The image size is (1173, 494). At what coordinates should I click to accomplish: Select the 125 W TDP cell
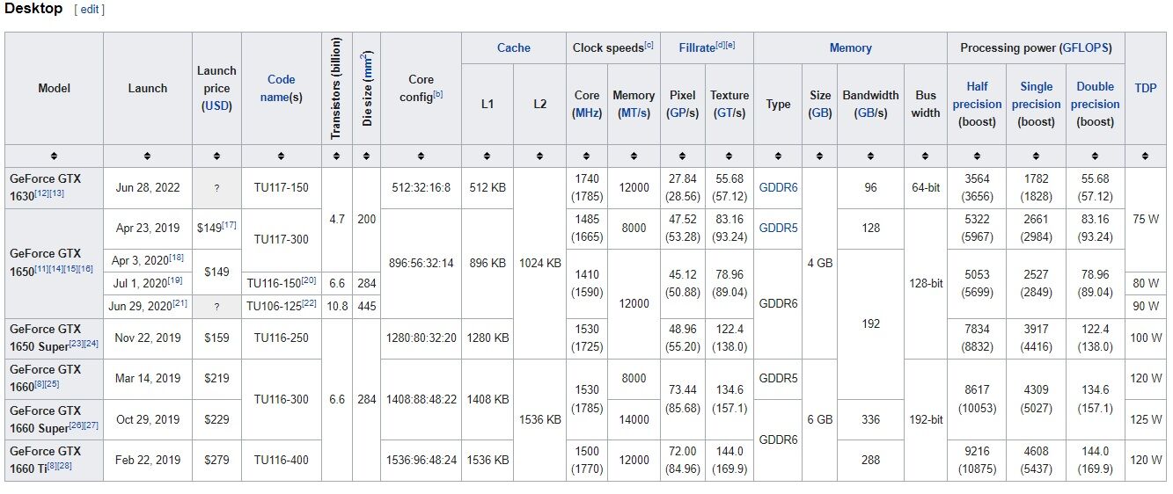click(1146, 419)
